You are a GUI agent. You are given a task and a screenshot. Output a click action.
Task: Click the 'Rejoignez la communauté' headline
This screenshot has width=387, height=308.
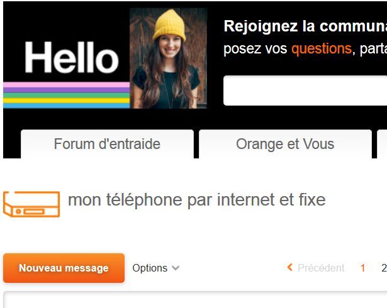(x=305, y=26)
